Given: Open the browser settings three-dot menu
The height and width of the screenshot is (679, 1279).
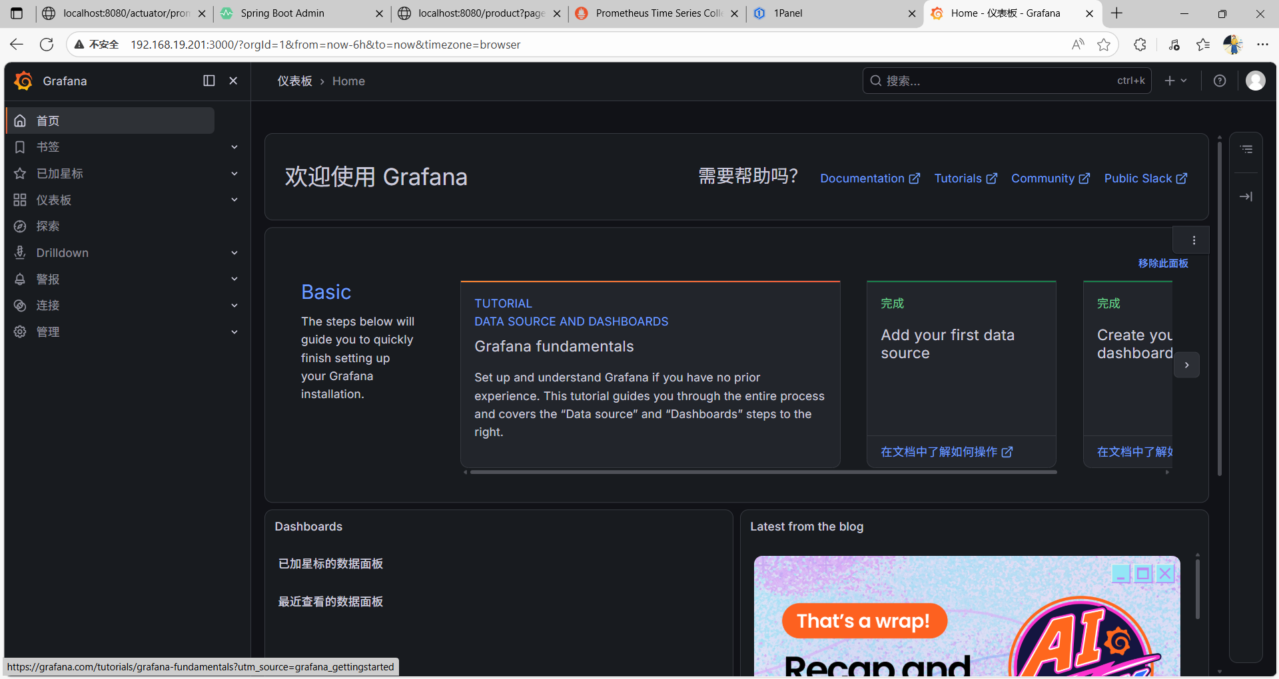Looking at the screenshot, I should click(x=1262, y=45).
